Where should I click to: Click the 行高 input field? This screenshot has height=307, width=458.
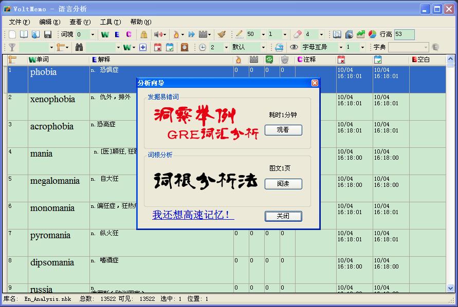404,34
